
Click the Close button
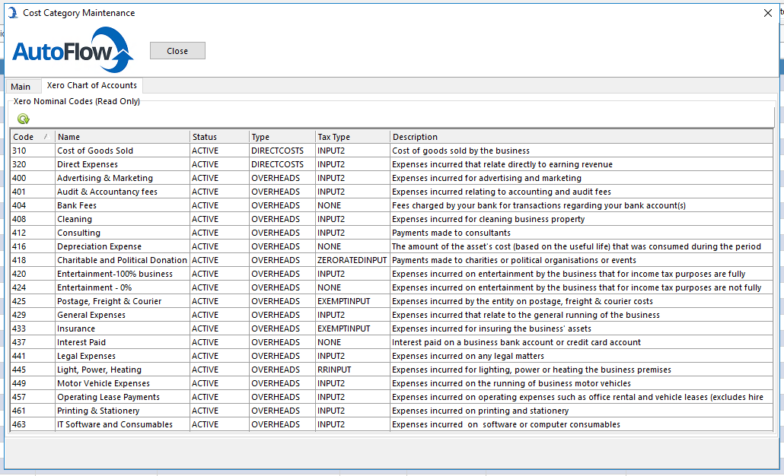click(177, 51)
